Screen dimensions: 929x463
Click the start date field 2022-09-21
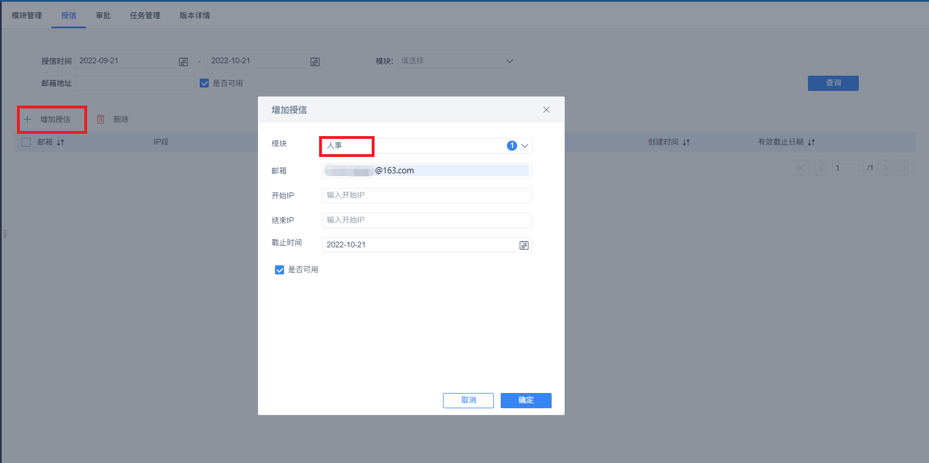(134, 61)
